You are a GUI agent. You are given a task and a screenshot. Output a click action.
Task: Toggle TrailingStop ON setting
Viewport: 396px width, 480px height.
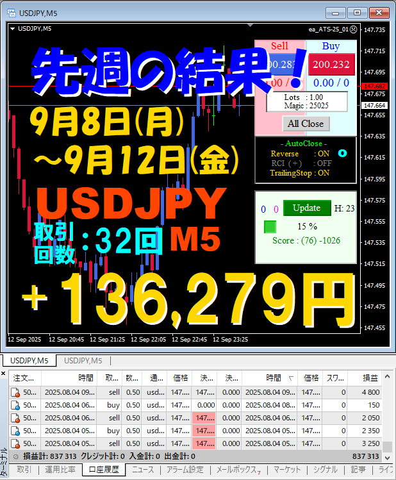pyautogui.click(x=300, y=173)
